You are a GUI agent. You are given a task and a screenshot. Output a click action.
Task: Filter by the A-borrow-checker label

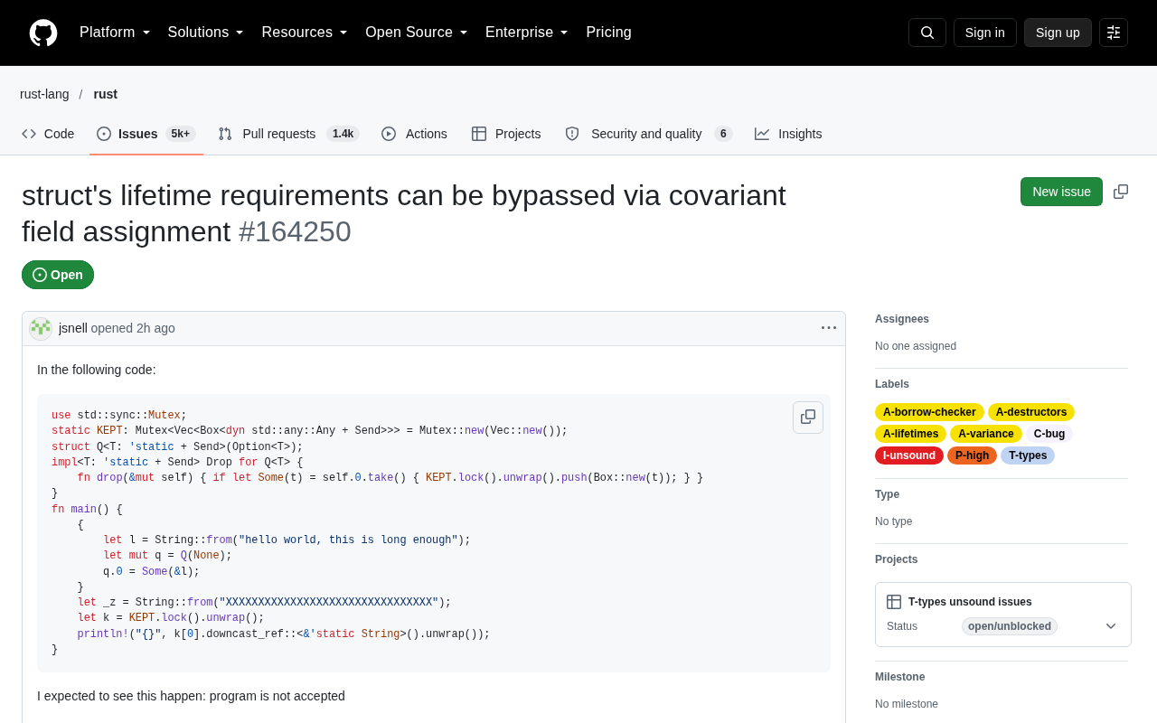(x=929, y=412)
